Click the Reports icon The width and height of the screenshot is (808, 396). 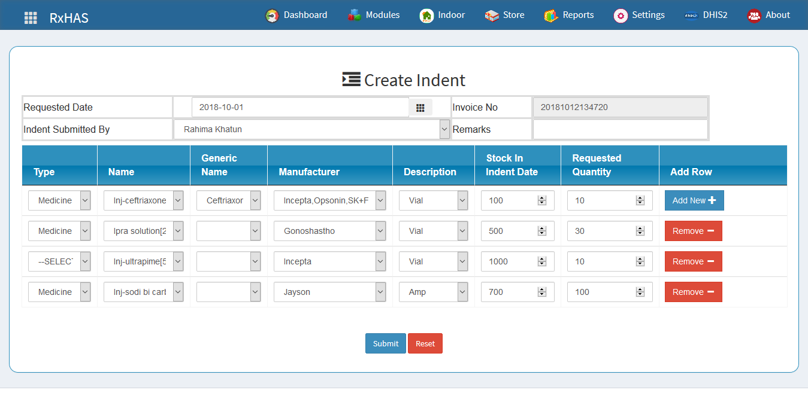pos(551,16)
